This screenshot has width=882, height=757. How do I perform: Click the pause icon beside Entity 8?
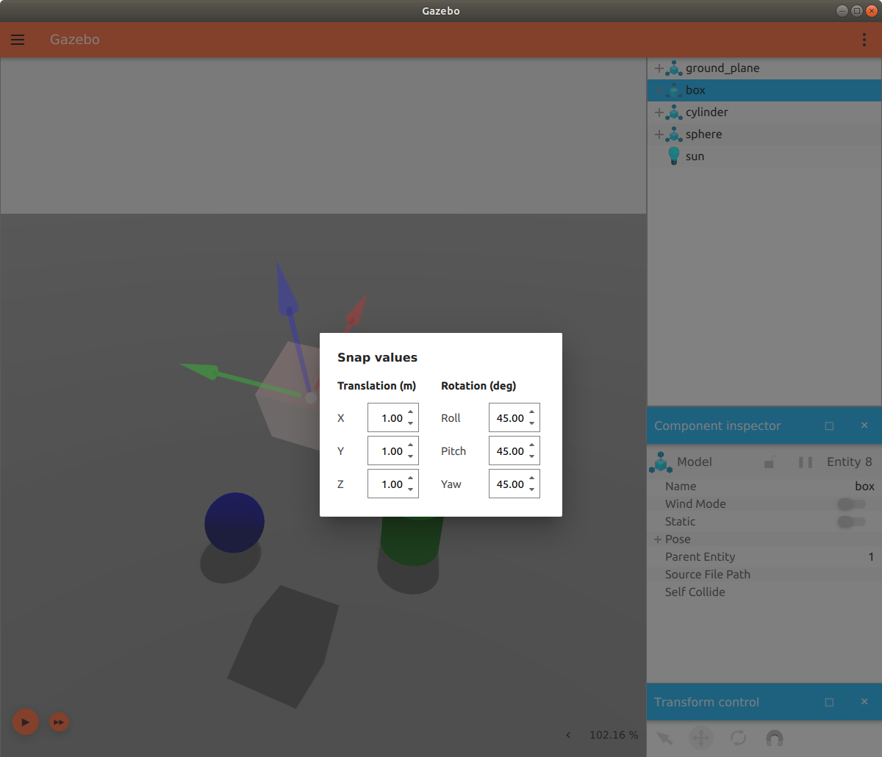(x=806, y=462)
